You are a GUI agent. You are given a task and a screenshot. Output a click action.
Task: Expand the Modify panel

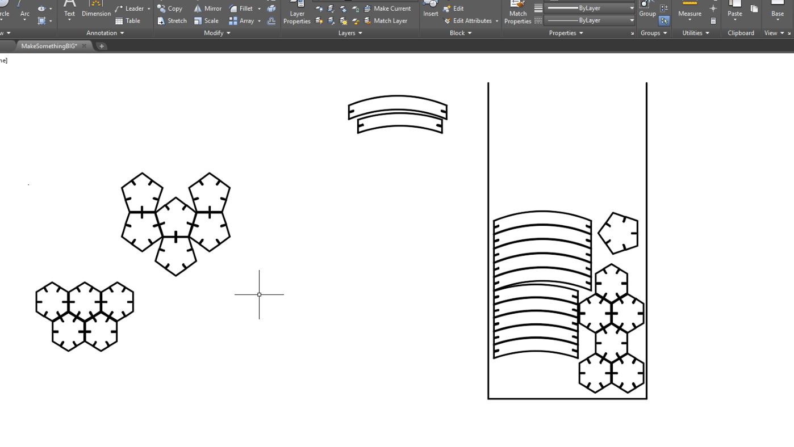(217, 33)
